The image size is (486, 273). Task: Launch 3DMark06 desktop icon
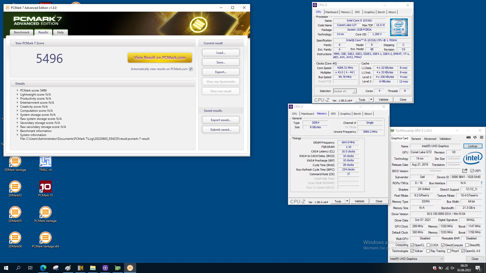(15, 240)
